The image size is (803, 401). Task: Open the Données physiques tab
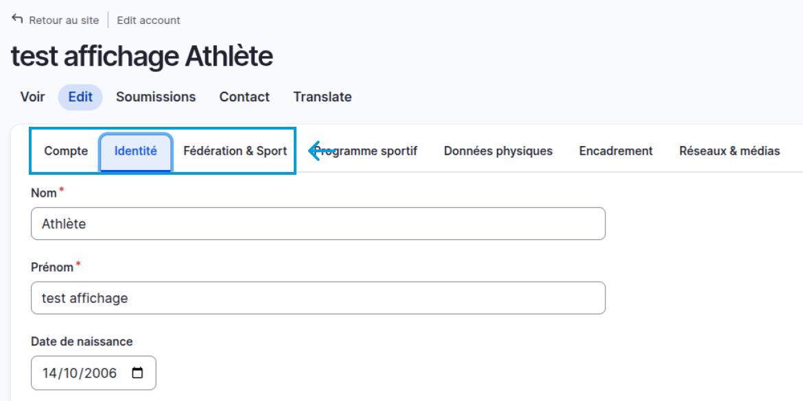coord(498,151)
